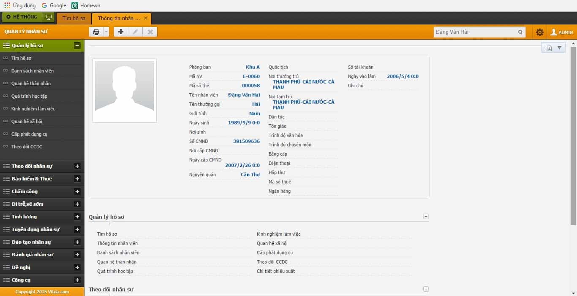
Task: Open the ADMIN user menu
Action: (x=561, y=32)
